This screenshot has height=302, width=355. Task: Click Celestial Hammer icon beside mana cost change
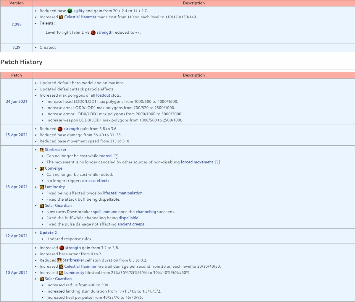(x=61, y=17)
